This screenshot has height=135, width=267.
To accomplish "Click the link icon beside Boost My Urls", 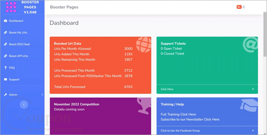I will click(5, 33).
